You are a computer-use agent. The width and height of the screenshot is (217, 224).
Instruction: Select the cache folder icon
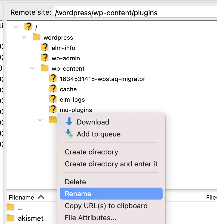53,89
